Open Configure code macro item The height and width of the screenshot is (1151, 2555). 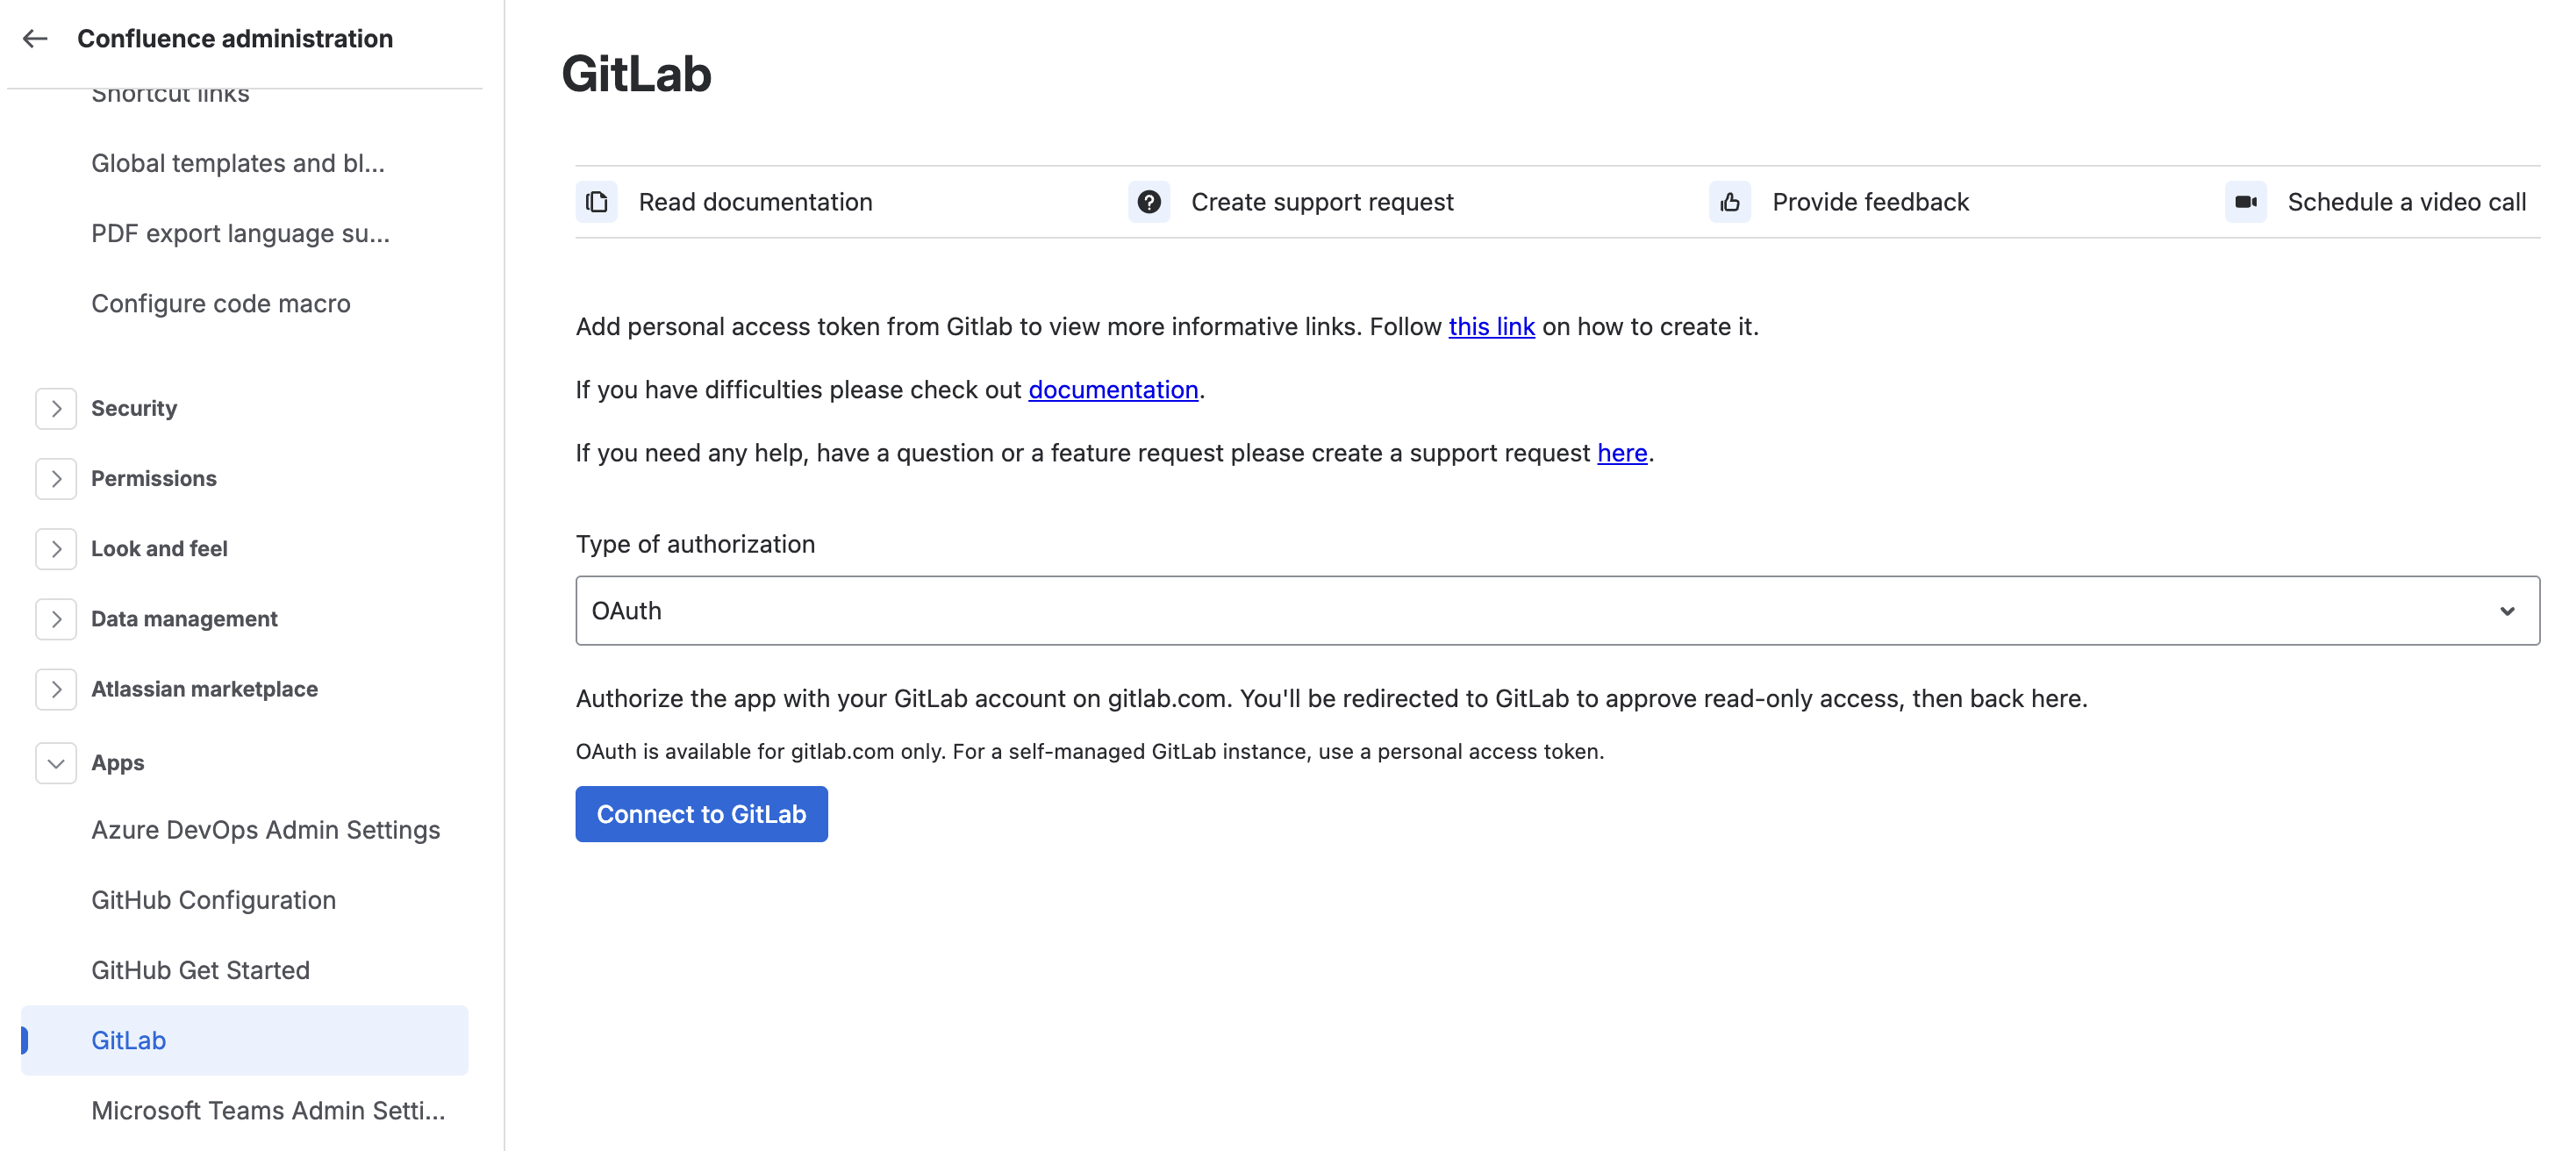pyautogui.click(x=221, y=304)
